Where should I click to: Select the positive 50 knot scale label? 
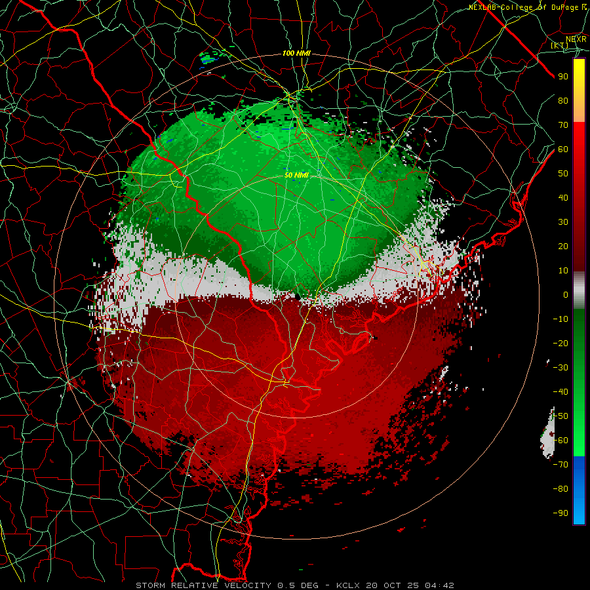pyautogui.click(x=563, y=174)
